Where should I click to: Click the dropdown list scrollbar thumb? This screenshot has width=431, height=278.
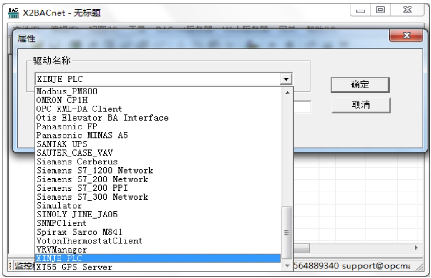(287, 233)
